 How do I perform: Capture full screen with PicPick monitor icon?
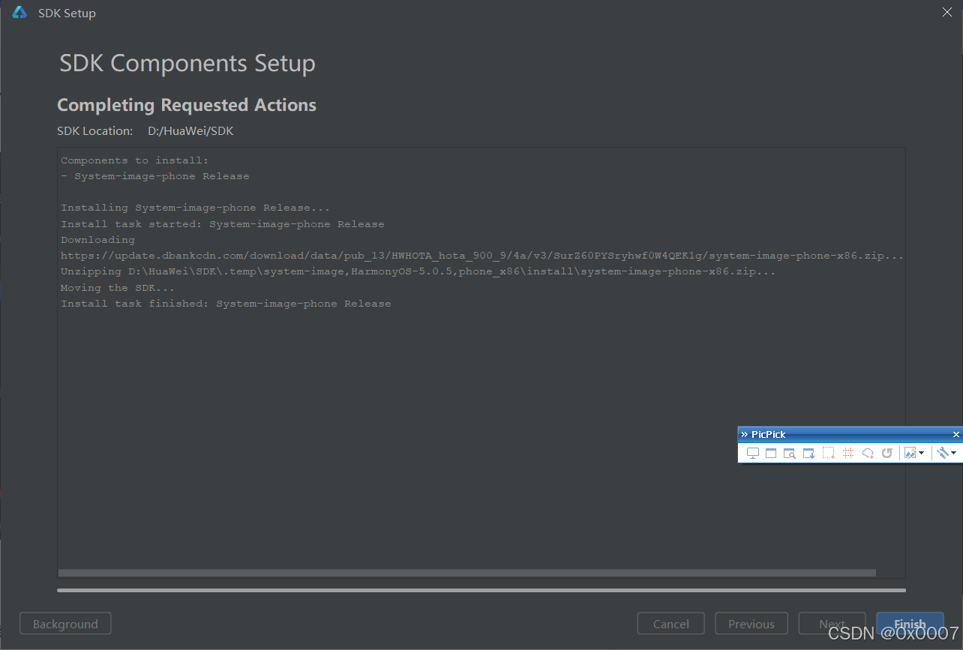(x=752, y=453)
